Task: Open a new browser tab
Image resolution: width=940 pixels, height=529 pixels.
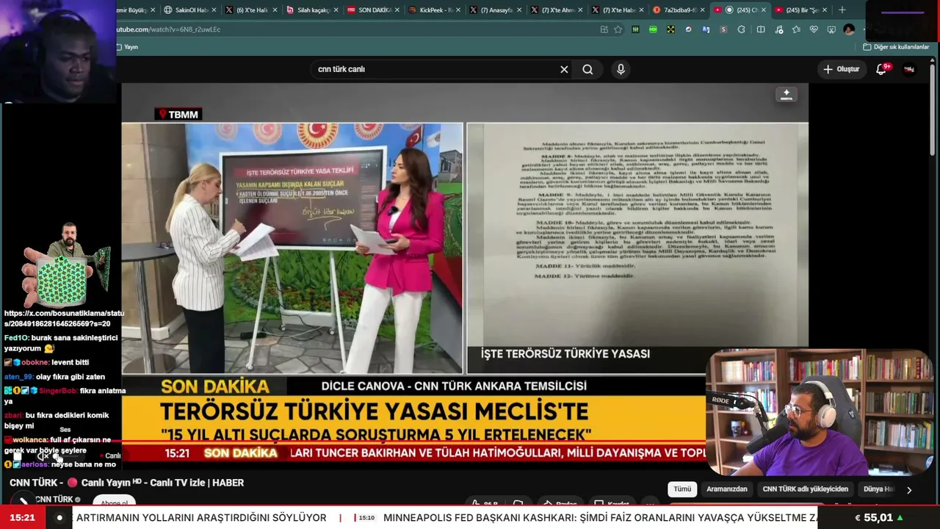Action: (x=842, y=10)
